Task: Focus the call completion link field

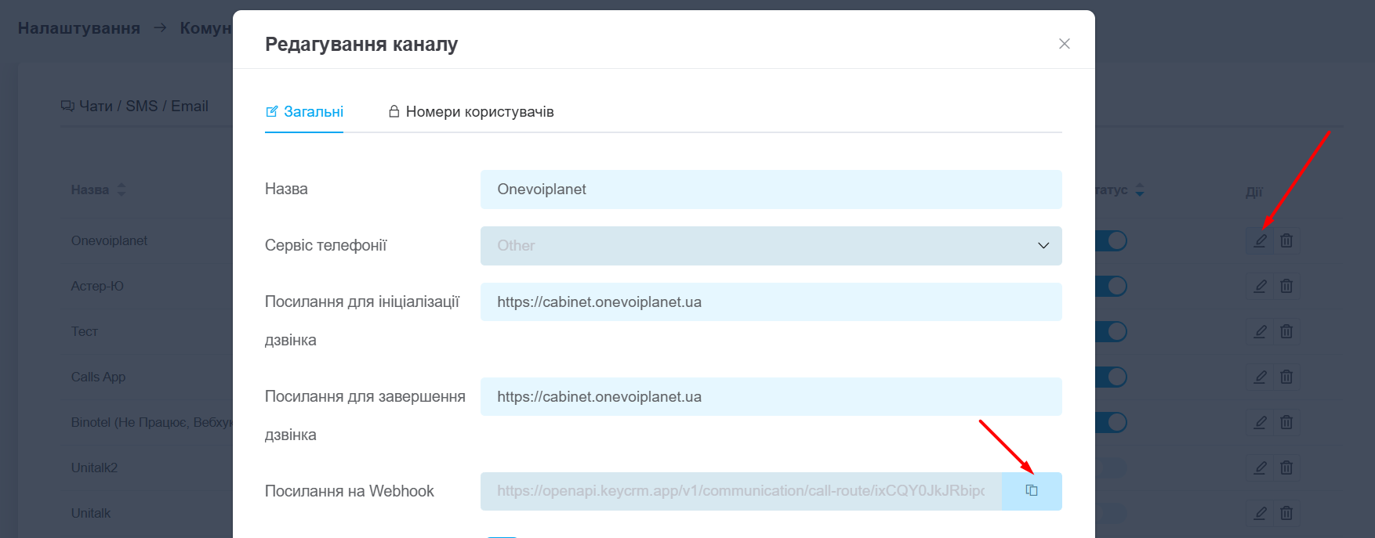Action: [x=771, y=397]
